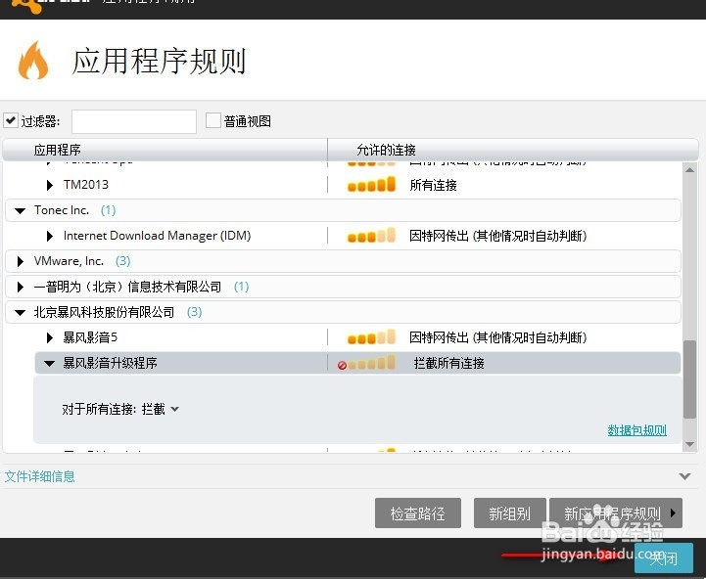Expand the VMware, Inc. group

click(20, 261)
